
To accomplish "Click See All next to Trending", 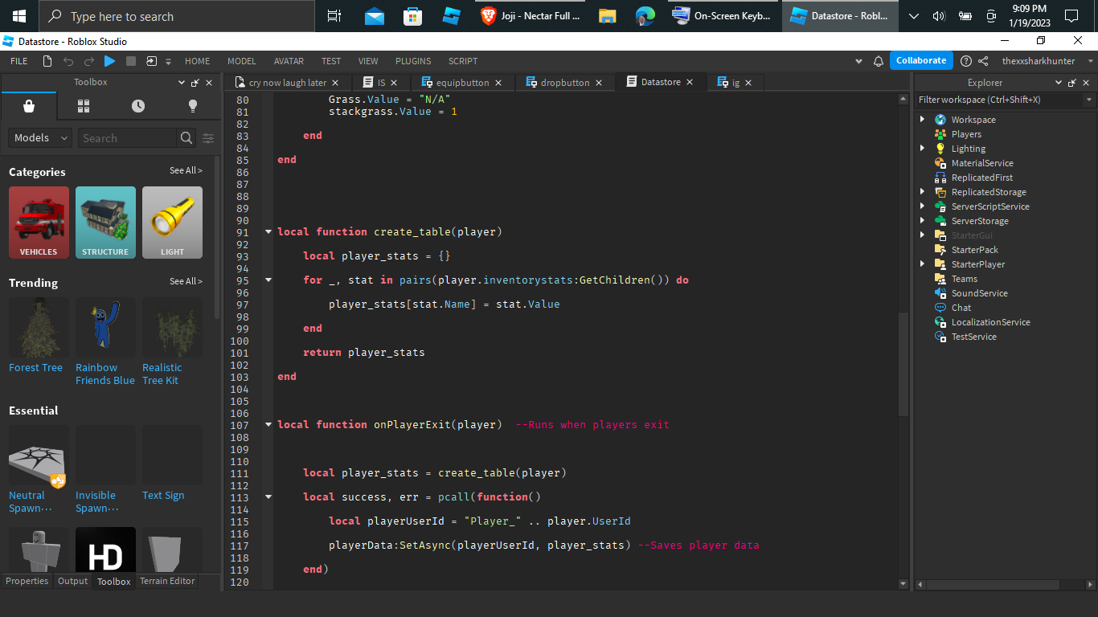I will click(x=186, y=281).
